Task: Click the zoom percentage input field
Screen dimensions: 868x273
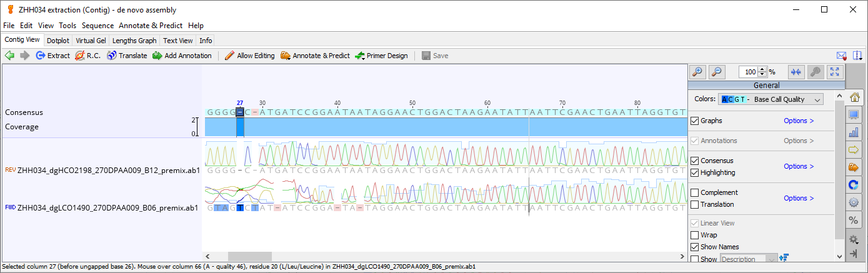Action: (x=749, y=72)
